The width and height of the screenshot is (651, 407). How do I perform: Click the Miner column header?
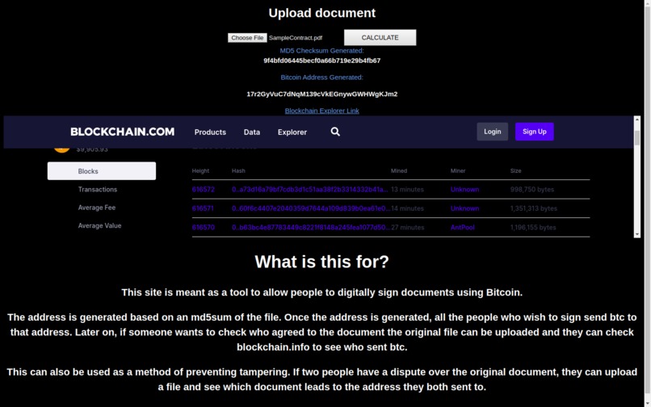click(x=458, y=170)
